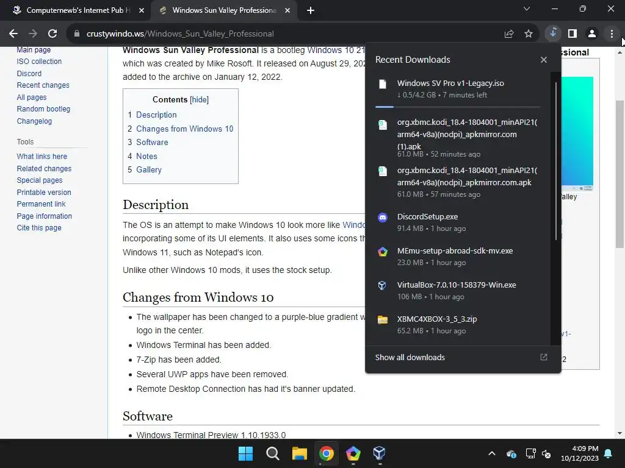Click the ISO download progress bar
Image resolution: width=625 pixels, height=468 pixels.
(458, 107)
